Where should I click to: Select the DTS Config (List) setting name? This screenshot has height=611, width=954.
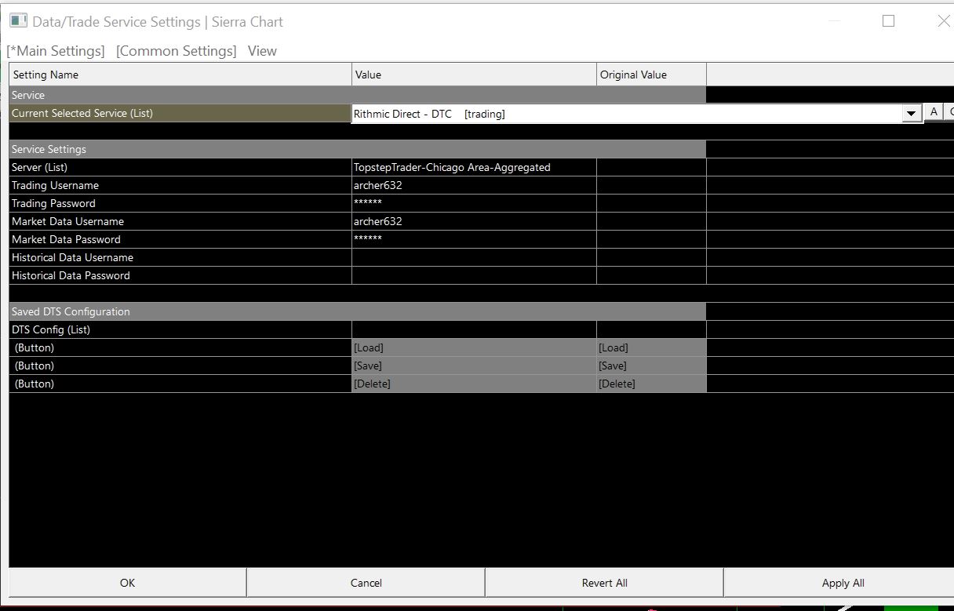(x=180, y=329)
